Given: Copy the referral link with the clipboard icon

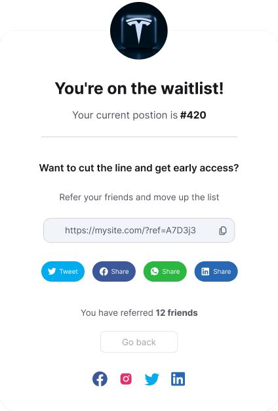Looking at the screenshot, I should pos(222,230).
